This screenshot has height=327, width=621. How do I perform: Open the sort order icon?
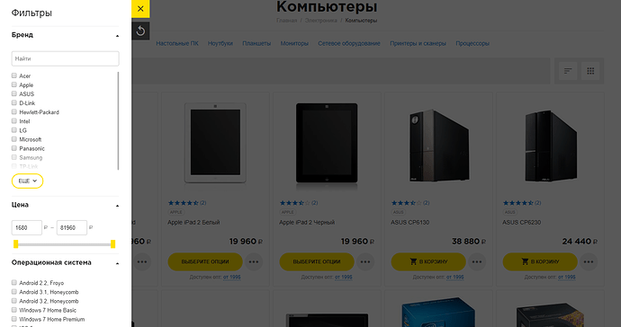coord(568,71)
